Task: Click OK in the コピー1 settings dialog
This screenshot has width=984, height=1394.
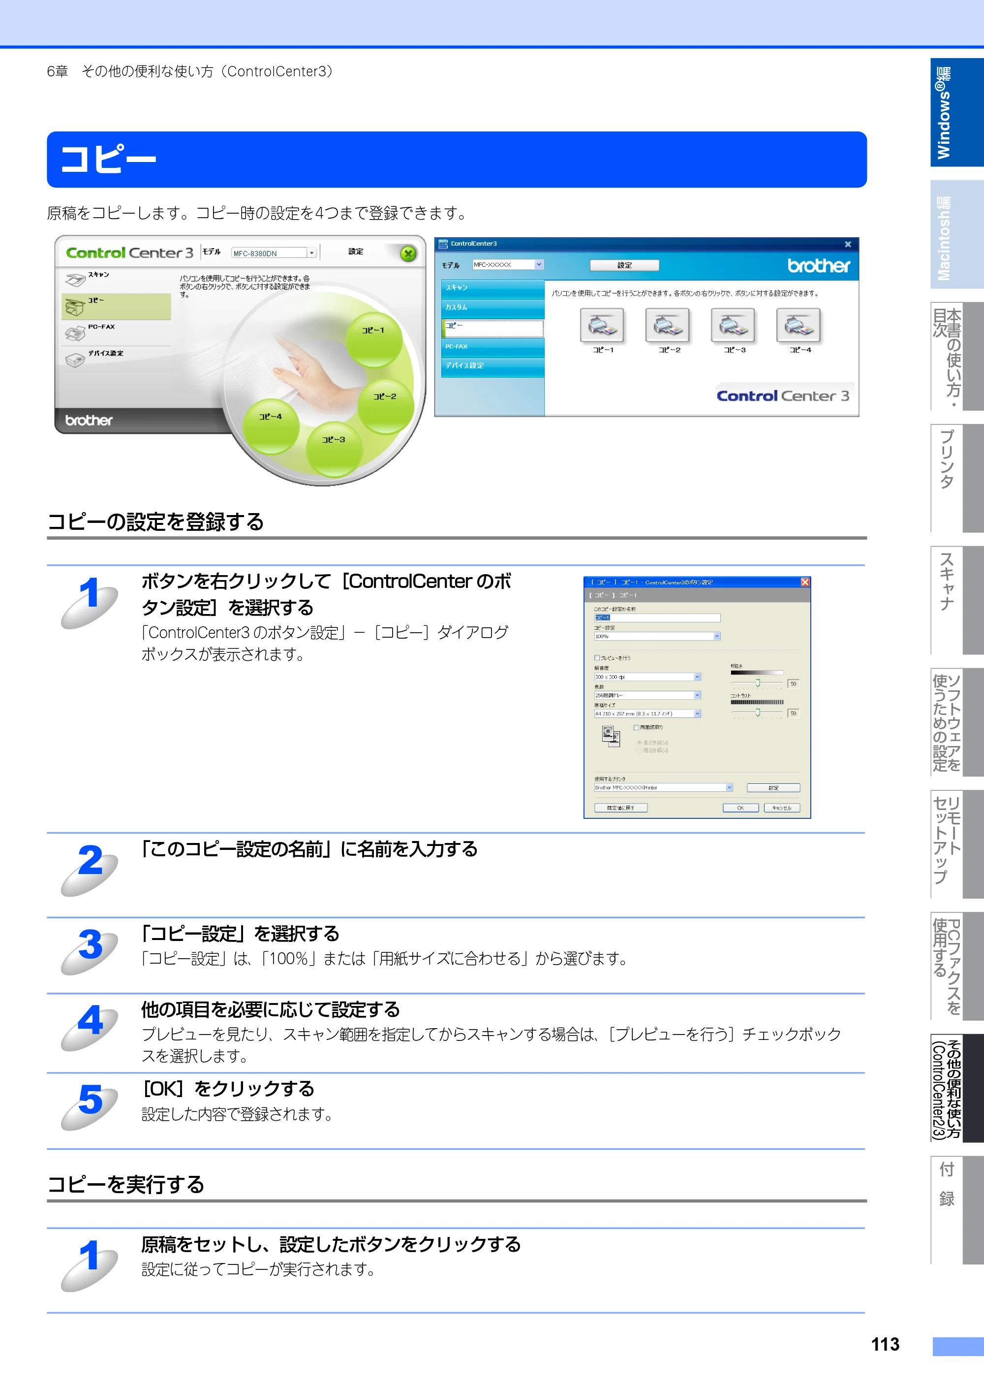Action: [741, 808]
